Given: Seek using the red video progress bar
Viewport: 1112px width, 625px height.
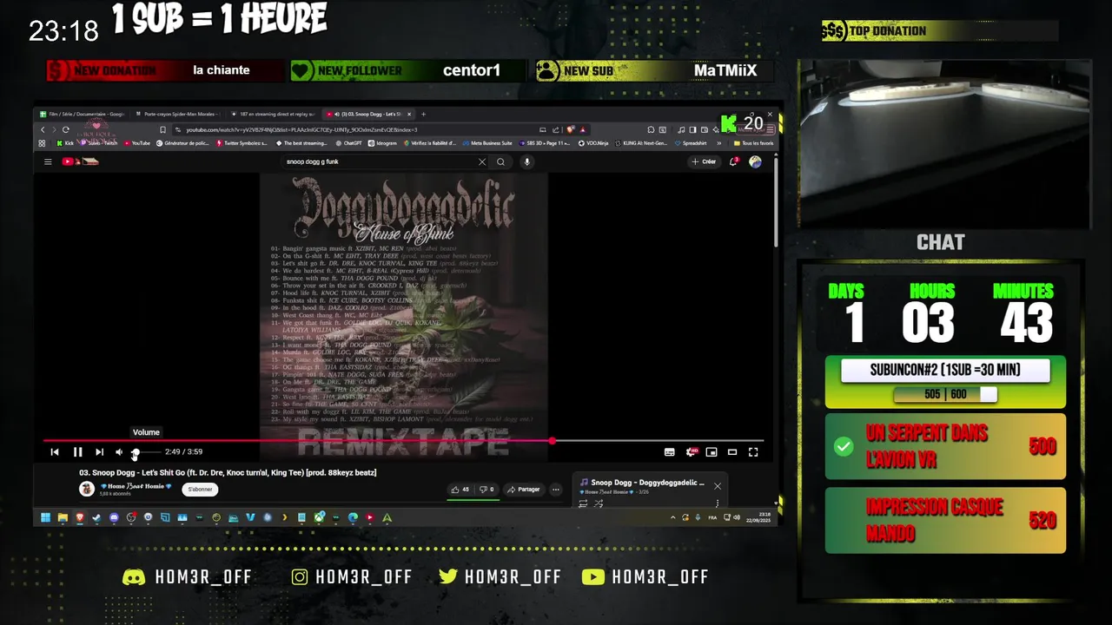Looking at the screenshot, I should pyautogui.click(x=404, y=441).
